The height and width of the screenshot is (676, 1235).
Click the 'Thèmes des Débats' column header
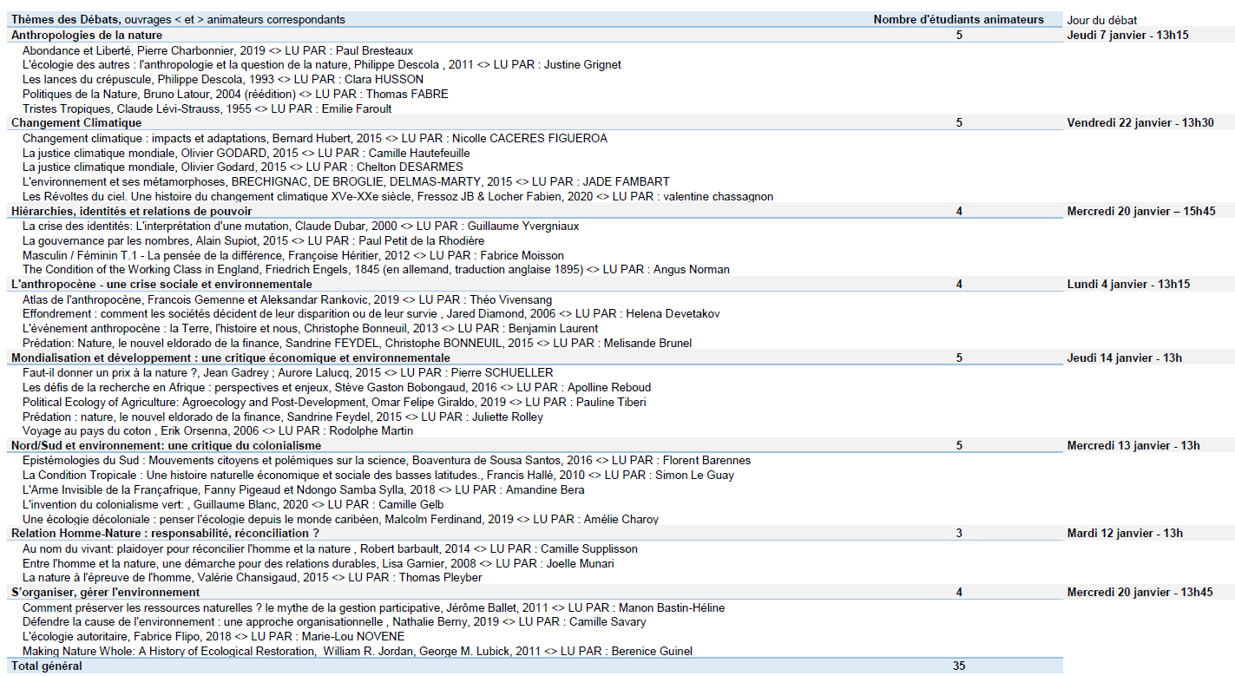coord(66,20)
